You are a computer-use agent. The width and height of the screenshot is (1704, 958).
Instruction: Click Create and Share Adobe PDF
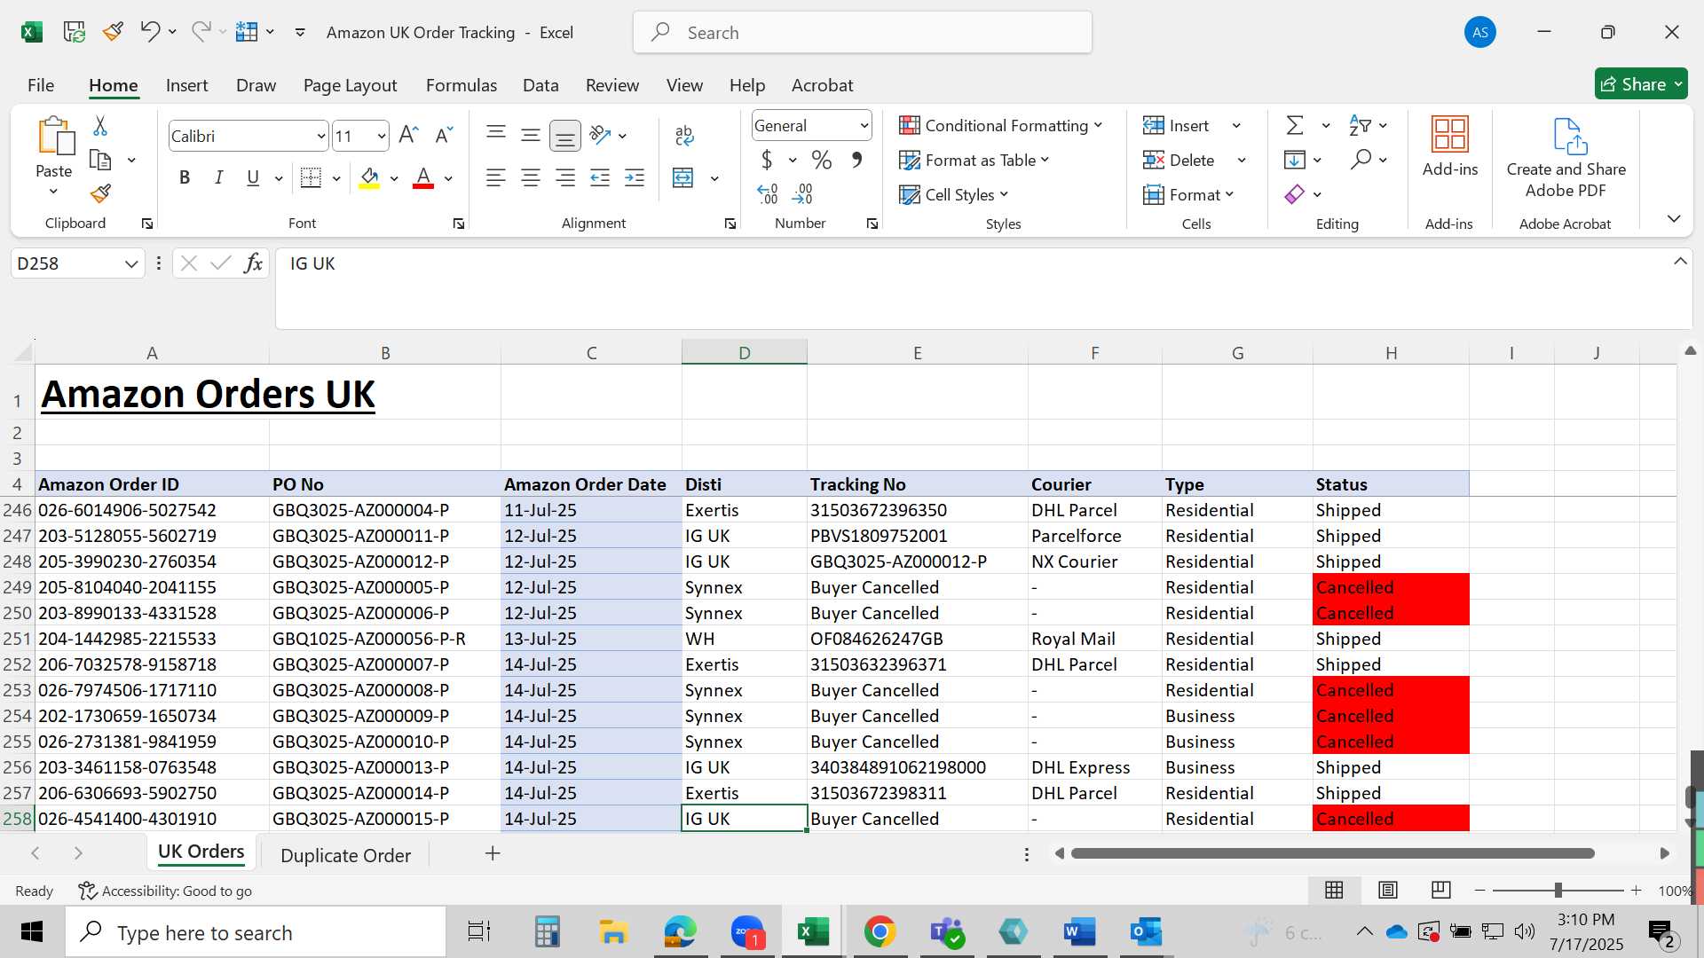coord(1566,158)
